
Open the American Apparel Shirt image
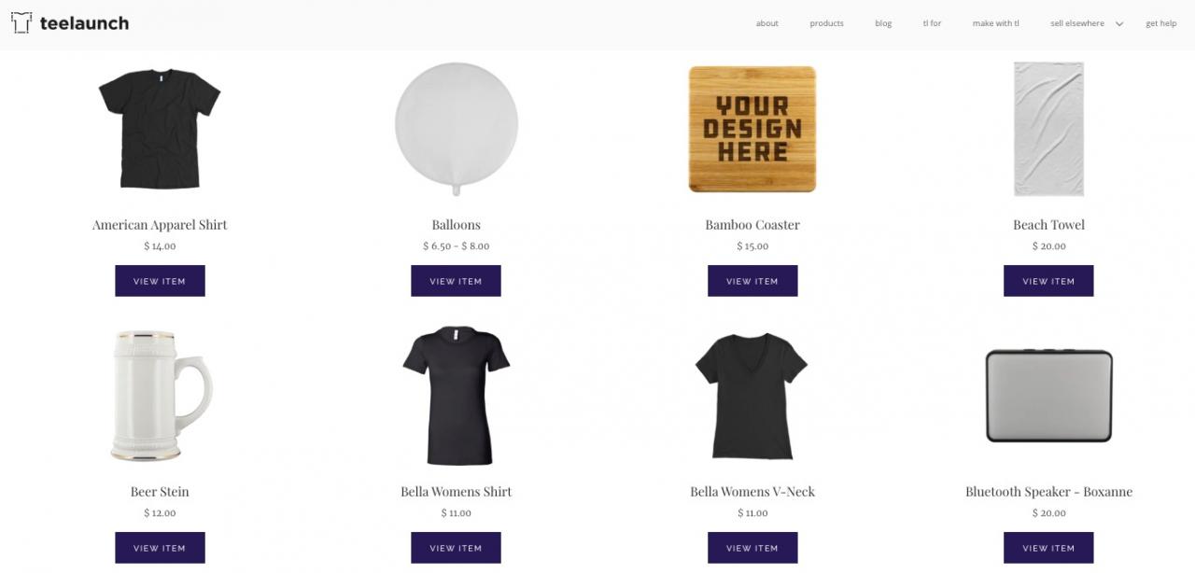[160, 129]
